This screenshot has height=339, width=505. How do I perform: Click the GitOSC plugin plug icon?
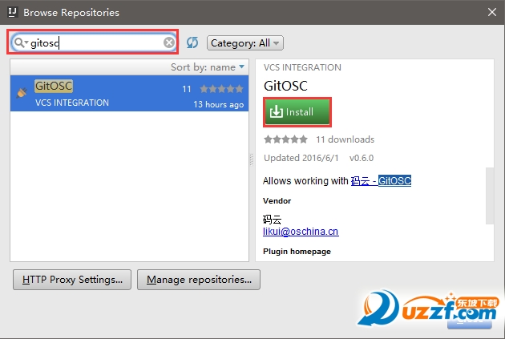point(22,92)
